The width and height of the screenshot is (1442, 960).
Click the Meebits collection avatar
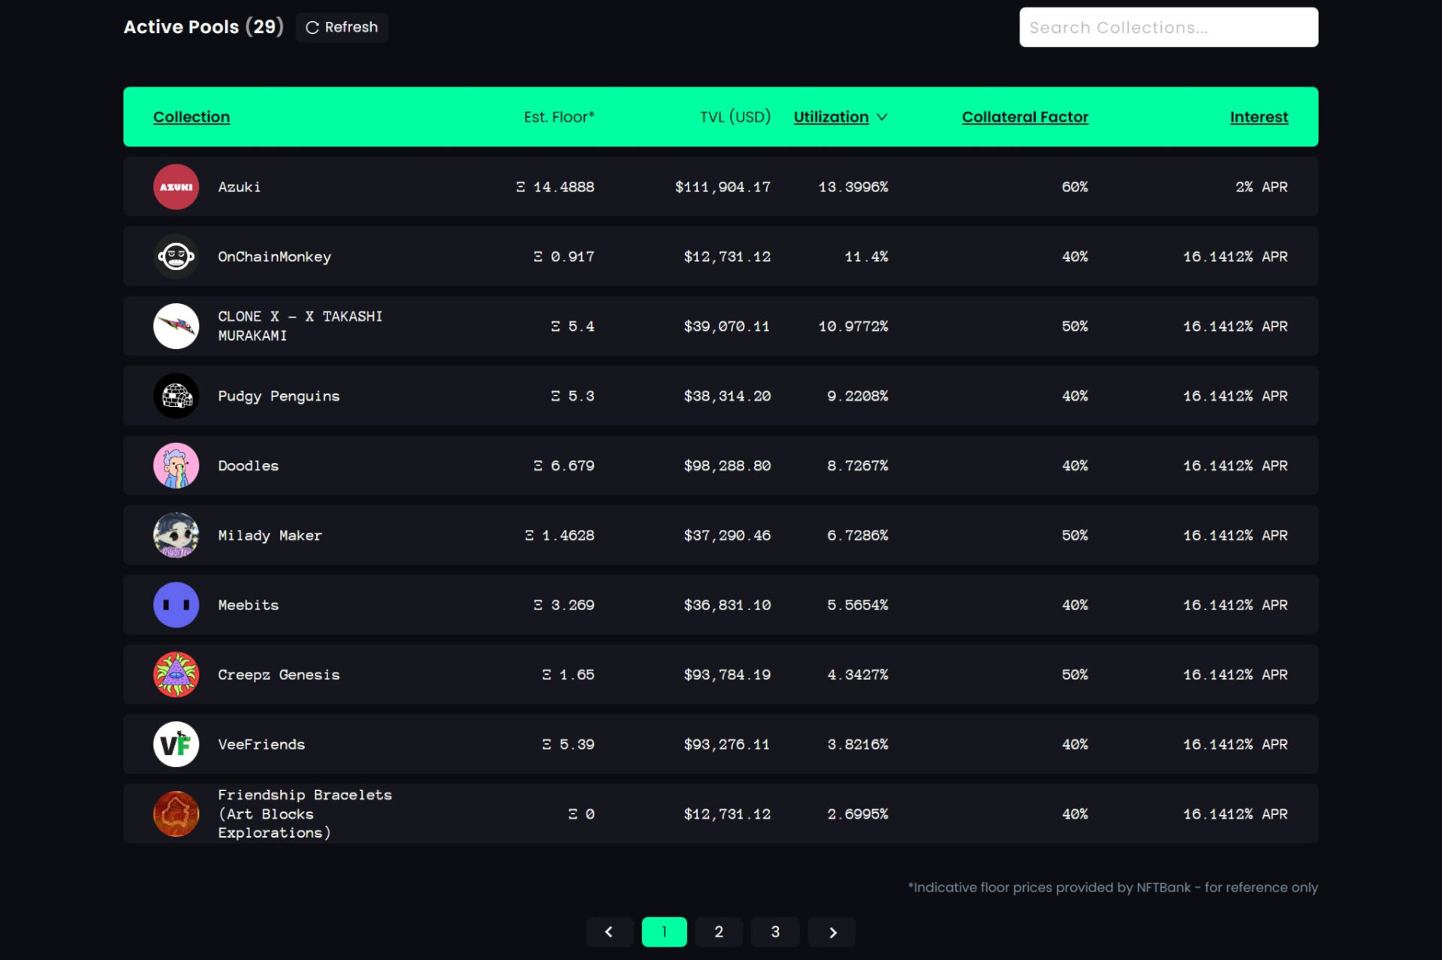(x=176, y=605)
